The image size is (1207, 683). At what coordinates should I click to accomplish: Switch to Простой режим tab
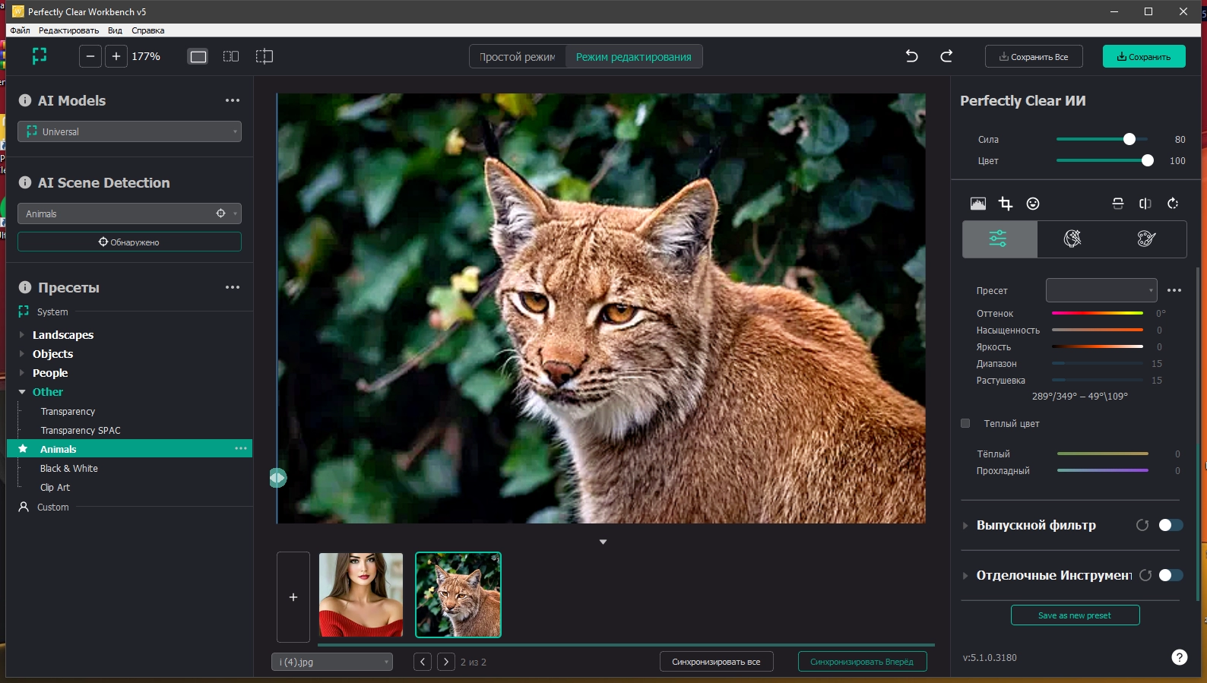518,57
